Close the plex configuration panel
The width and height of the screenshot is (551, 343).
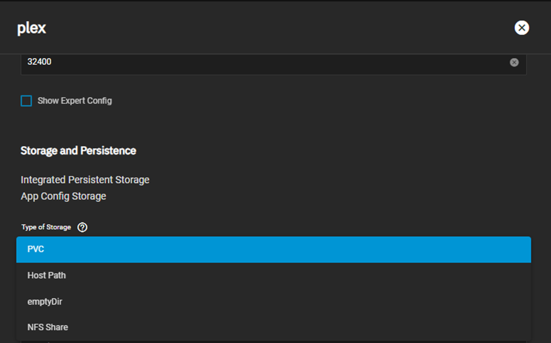(522, 28)
